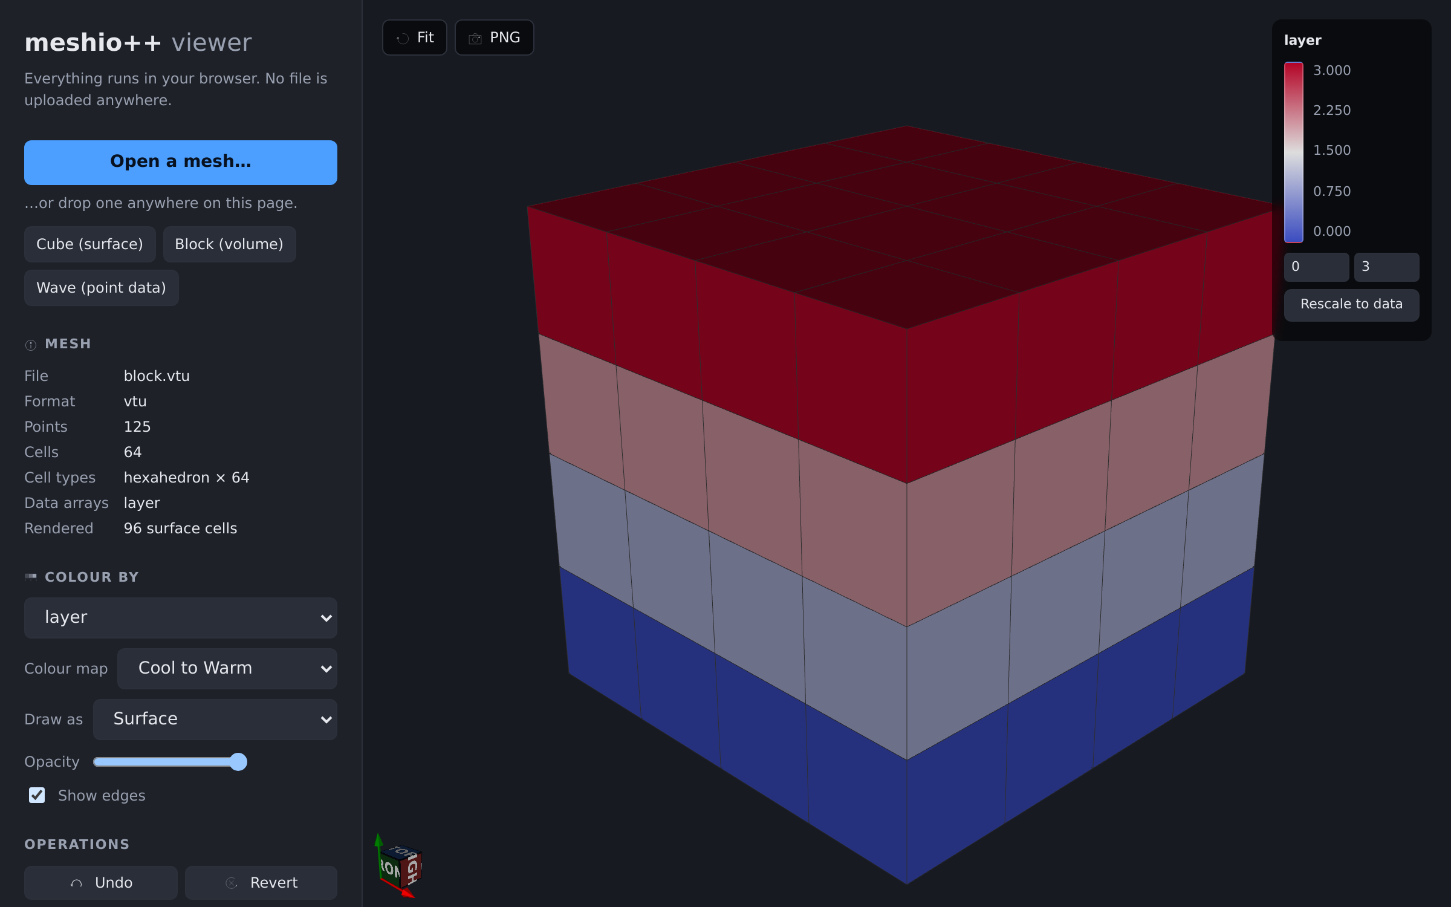Click the Format value vtu

(135, 401)
